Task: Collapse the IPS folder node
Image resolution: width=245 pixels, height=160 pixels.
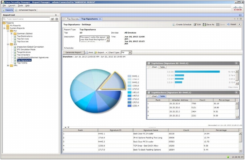Action: click(8, 44)
